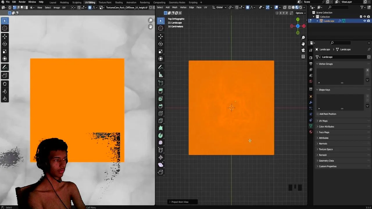Viewport: 372px width, 209px height.
Task: Click zoom icon in 3D viewport
Action: click(x=303, y=37)
